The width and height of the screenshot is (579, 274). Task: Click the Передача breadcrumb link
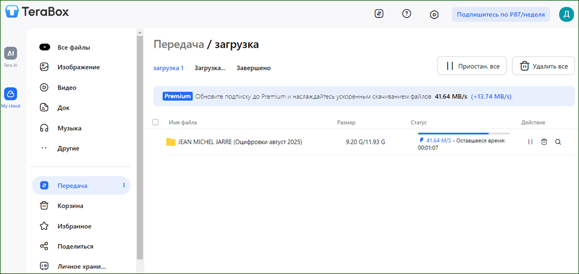coord(179,45)
